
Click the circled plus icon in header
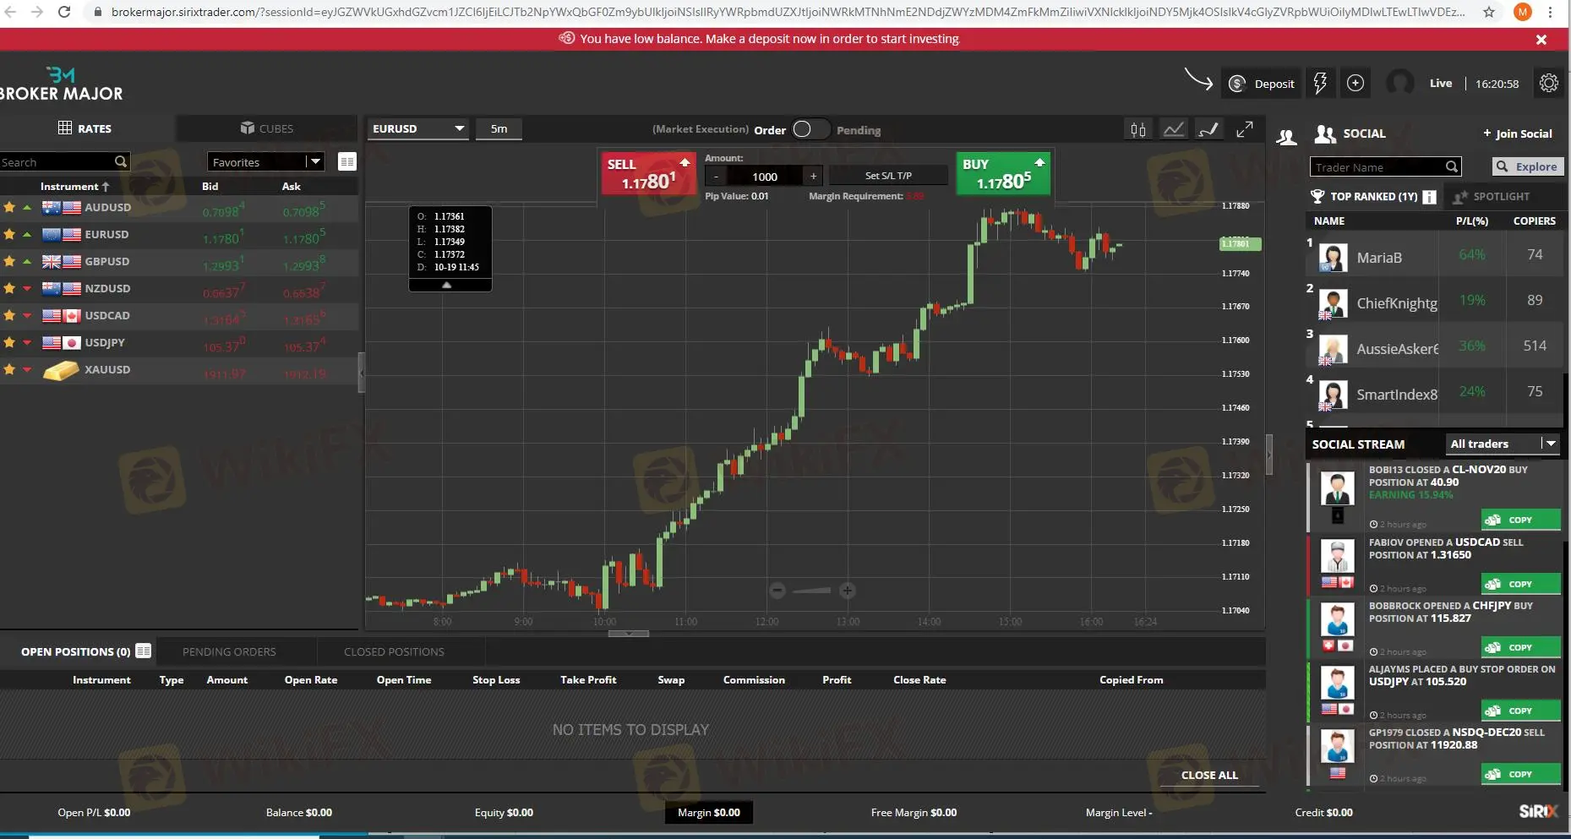coord(1356,83)
